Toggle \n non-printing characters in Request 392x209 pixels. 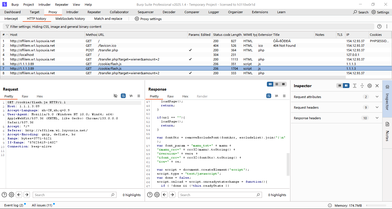pyautogui.click(x=131, y=96)
